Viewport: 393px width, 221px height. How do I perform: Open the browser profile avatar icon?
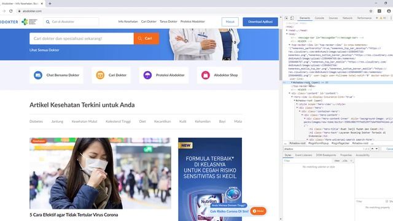pos(389,11)
